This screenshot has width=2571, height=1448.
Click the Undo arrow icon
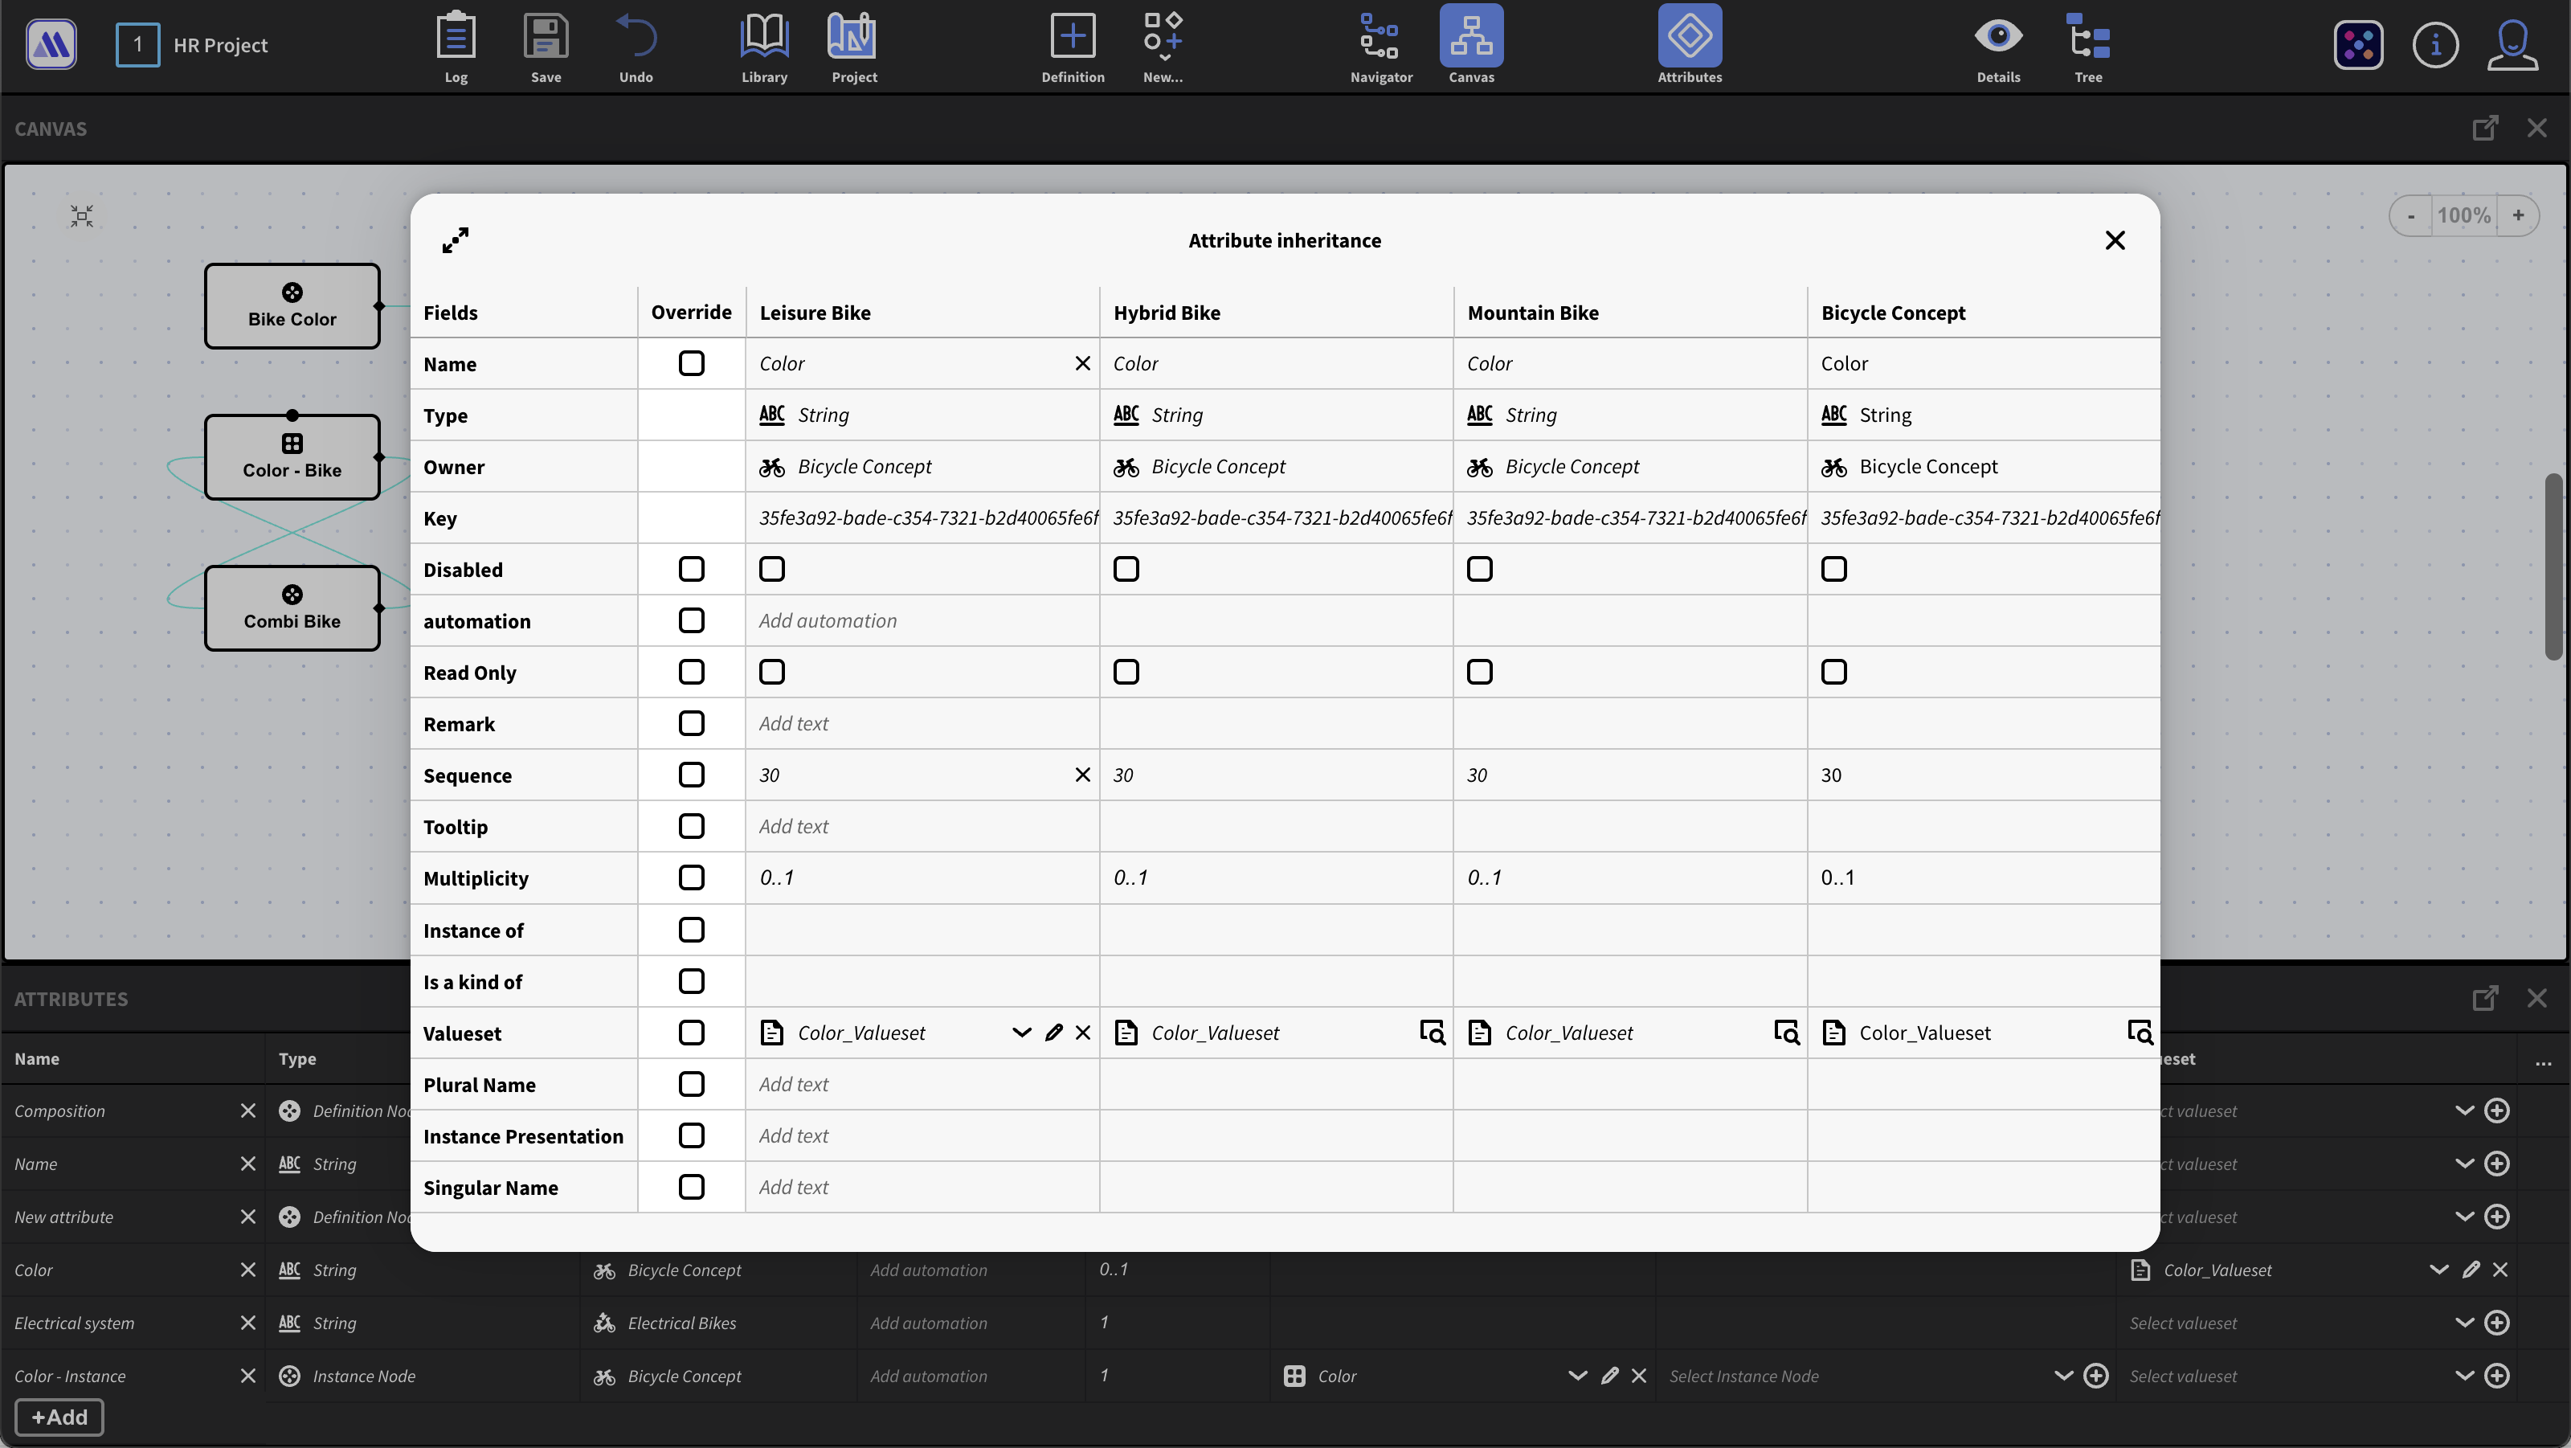click(636, 38)
